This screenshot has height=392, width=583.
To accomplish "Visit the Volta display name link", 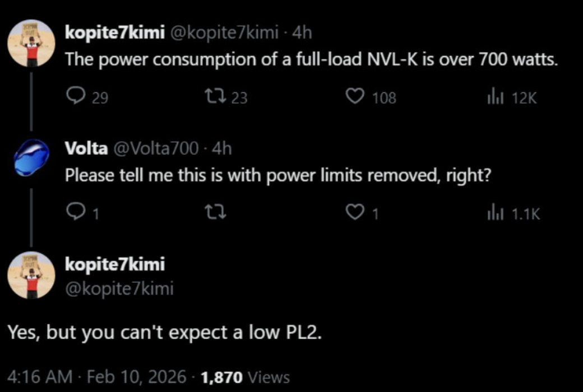I will (86, 148).
